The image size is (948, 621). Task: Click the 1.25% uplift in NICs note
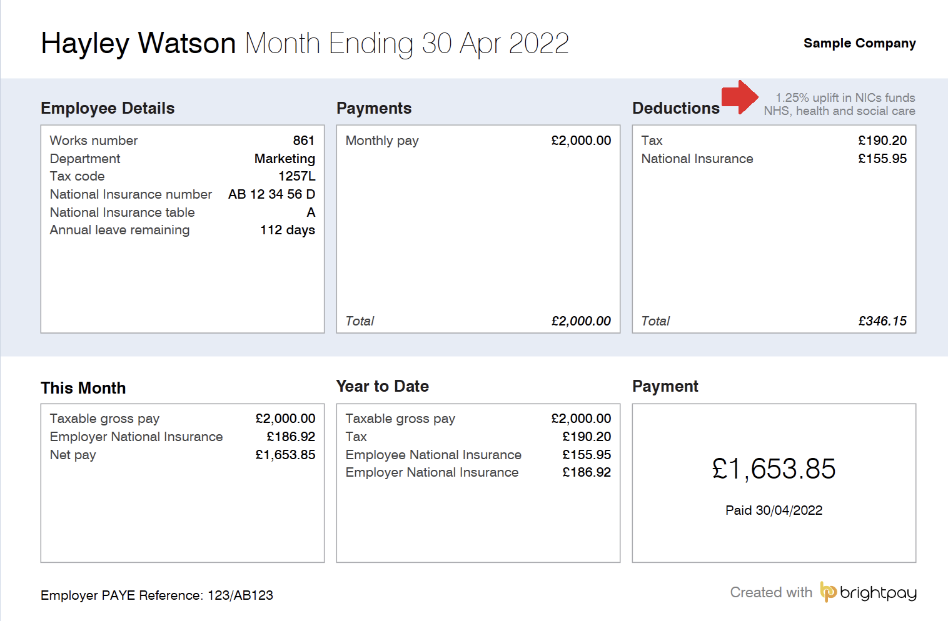point(839,104)
